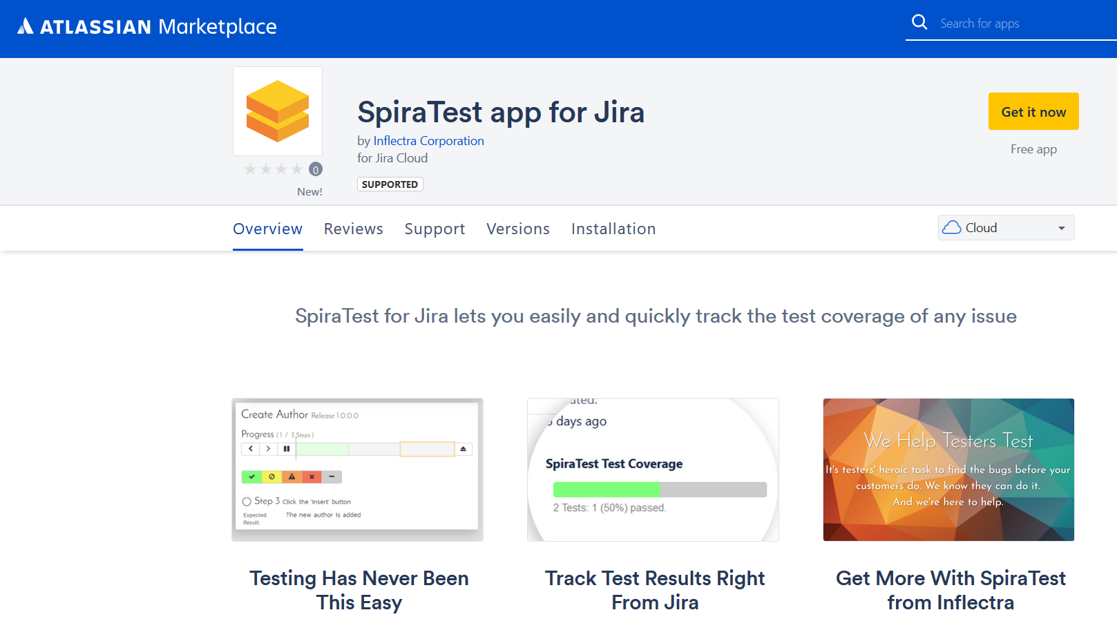The height and width of the screenshot is (619, 1117).
Task: Type in the Search for apps field
Action: 1022,23
